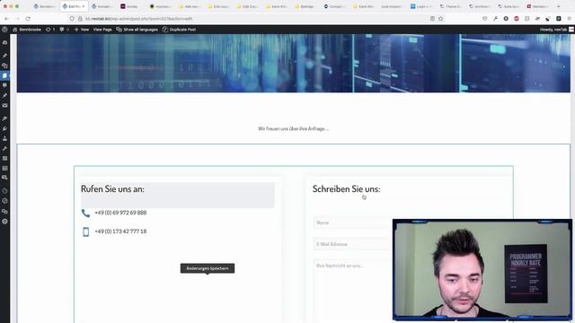
Task: Close the active Edit Page tab
Action: [84, 6]
